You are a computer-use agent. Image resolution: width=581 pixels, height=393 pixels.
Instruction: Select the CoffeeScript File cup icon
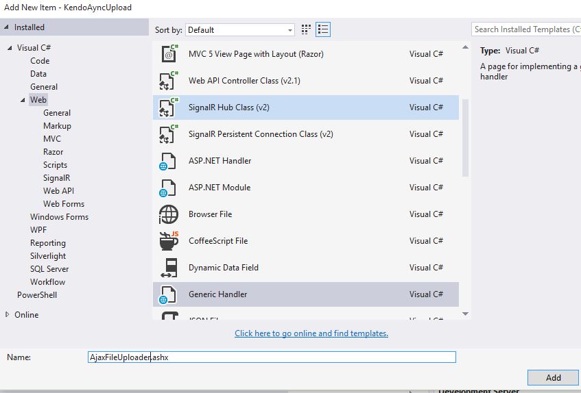(x=168, y=241)
